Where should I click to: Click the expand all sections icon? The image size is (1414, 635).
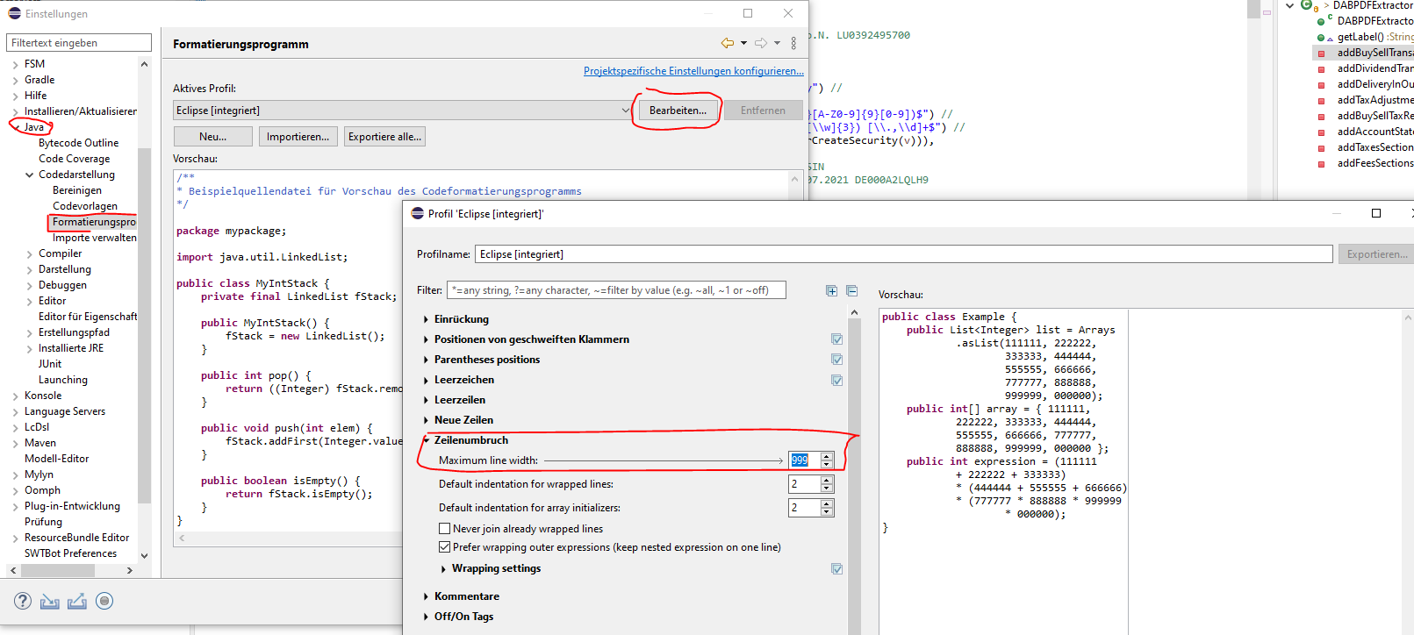831,290
